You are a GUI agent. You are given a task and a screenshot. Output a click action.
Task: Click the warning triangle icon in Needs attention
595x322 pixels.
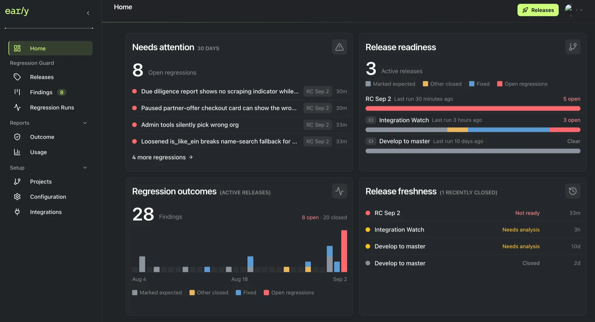pos(340,47)
